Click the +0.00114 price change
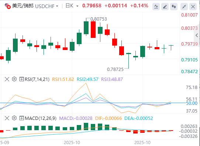 click(x=116, y=6)
